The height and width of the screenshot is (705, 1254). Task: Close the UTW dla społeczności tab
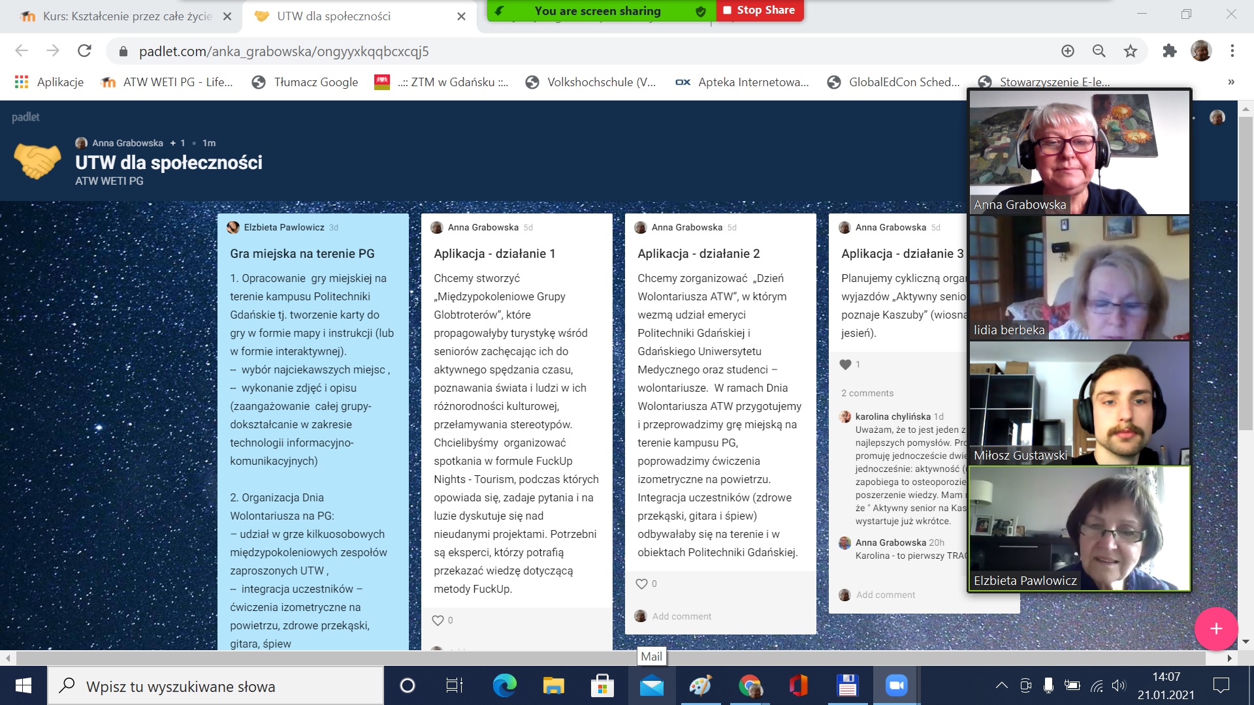pos(461,16)
